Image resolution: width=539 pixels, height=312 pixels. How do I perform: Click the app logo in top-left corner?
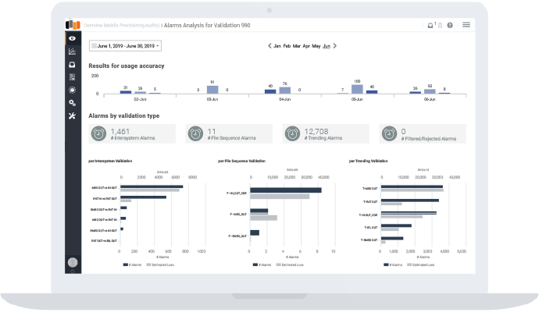(x=73, y=25)
